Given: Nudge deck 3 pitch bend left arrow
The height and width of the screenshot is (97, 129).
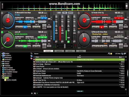Looking at the screenshot, I should (x=48, y=46).
